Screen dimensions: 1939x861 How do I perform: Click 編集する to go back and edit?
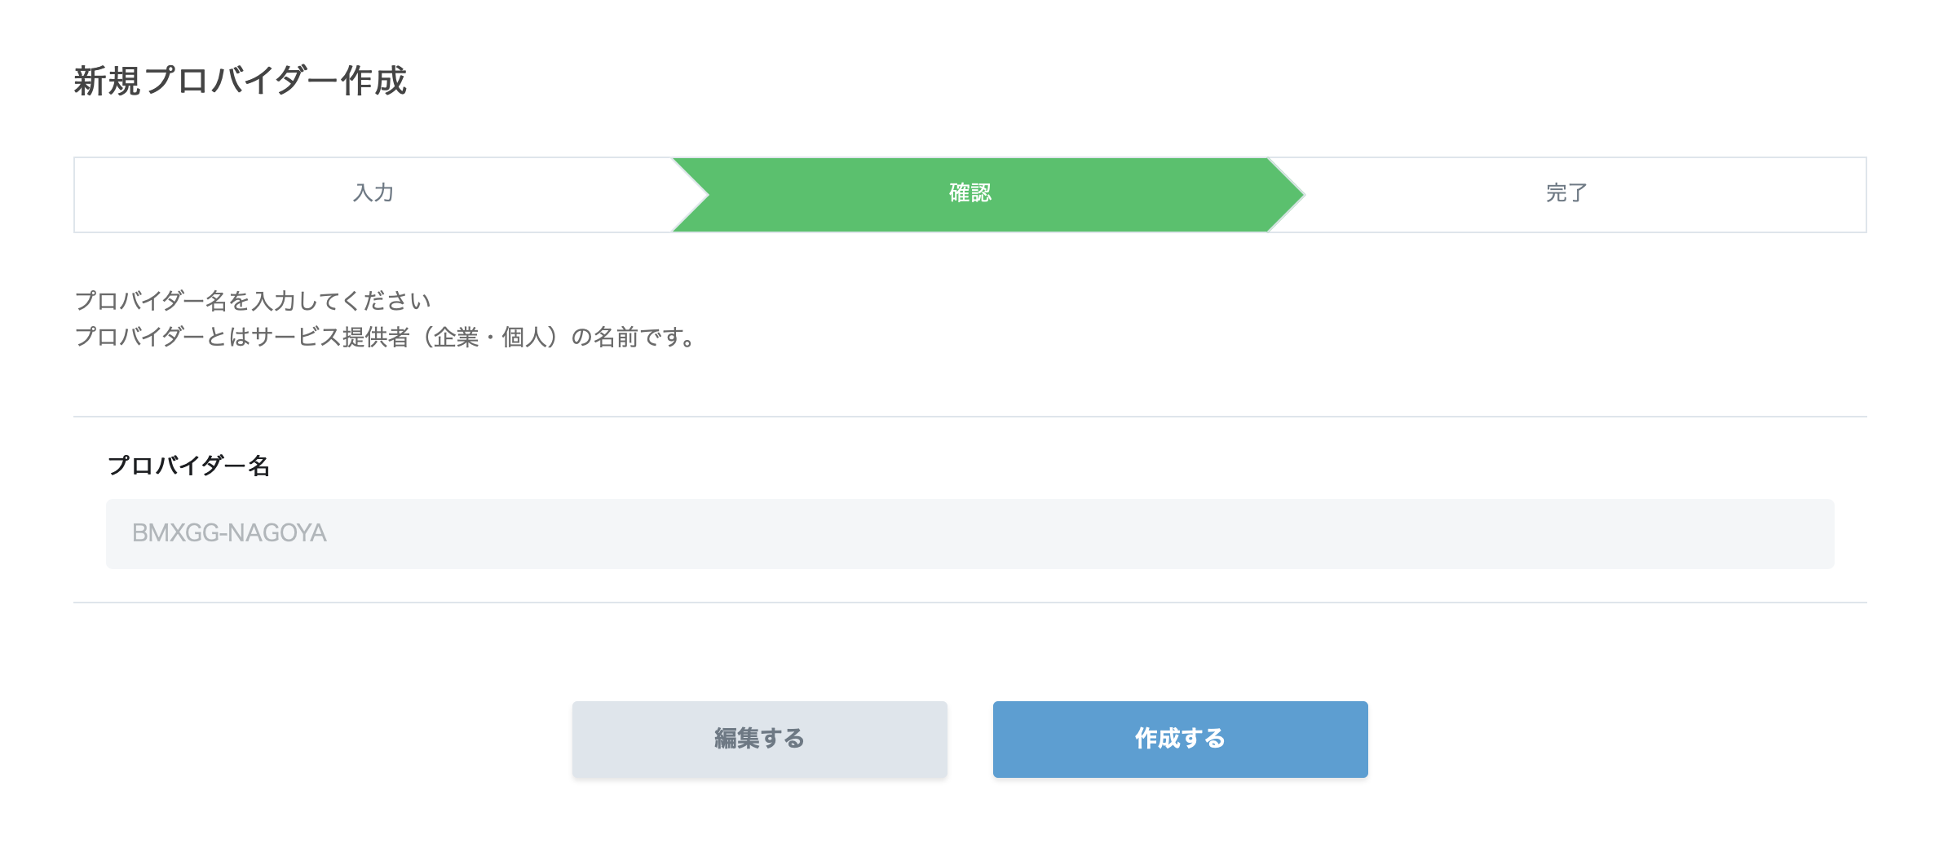tap(758, 738)
